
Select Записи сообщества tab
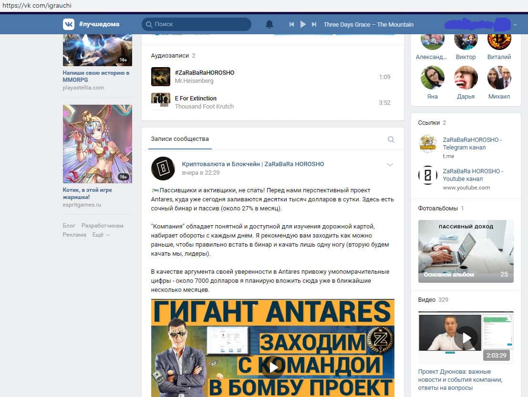click(180, 139)
